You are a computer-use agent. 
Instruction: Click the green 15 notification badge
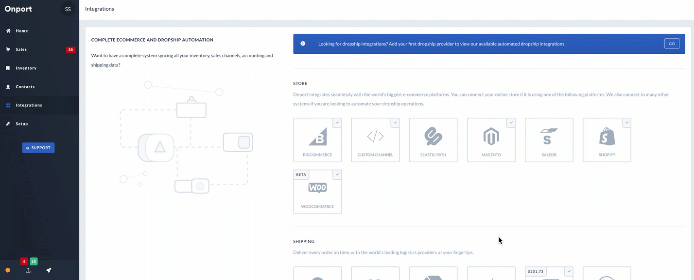click(34, 262)
